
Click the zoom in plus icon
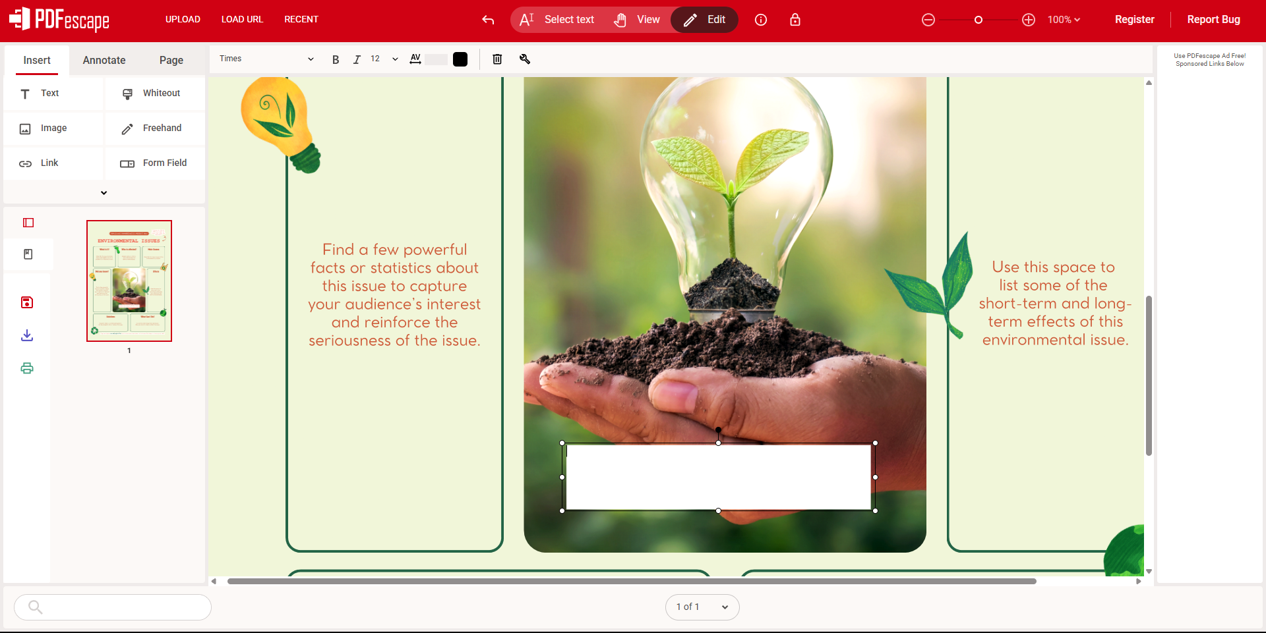(x=1029, y=20)
